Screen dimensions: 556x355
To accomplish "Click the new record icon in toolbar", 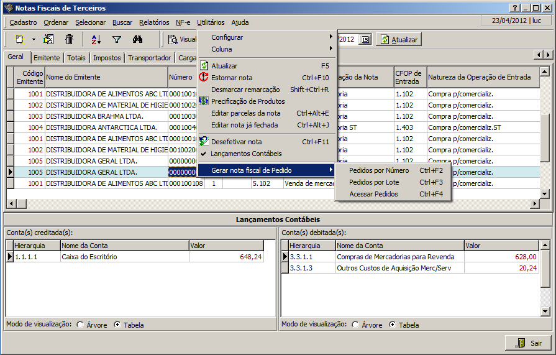I will (x=19, y=39).
